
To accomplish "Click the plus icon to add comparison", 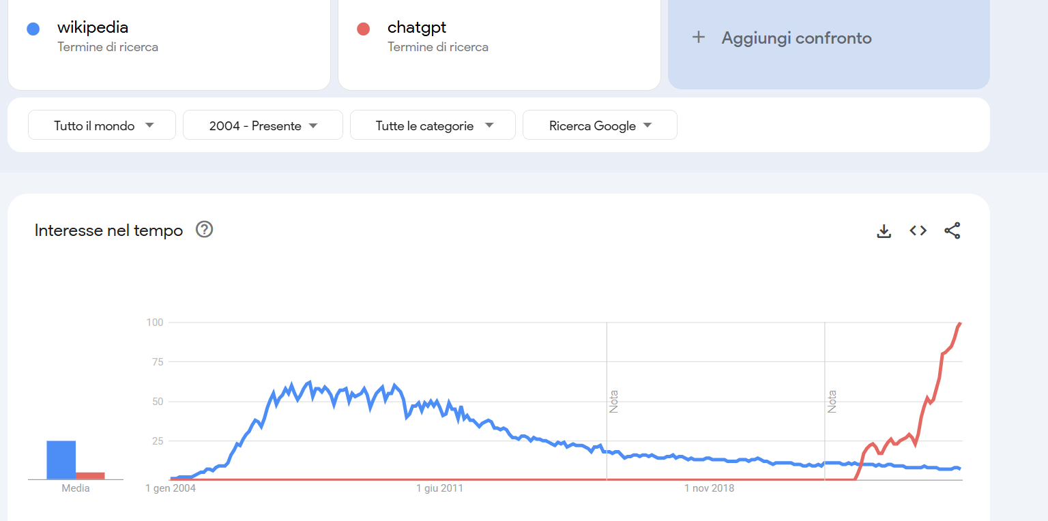I will tap(698, 38).
